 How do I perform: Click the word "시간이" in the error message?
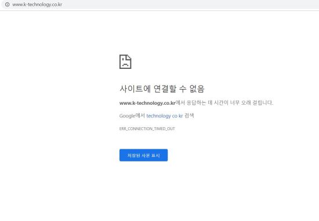click(221, 102)
